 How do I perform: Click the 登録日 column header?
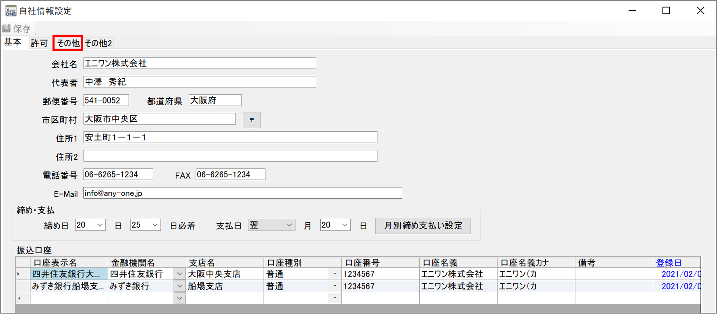point(669,263)
